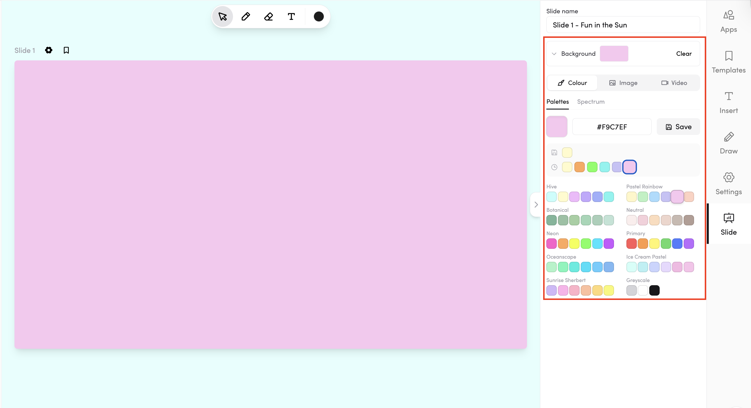Choose the eraser tool
This screenshot has width=751, height=408.
(268, 16)
